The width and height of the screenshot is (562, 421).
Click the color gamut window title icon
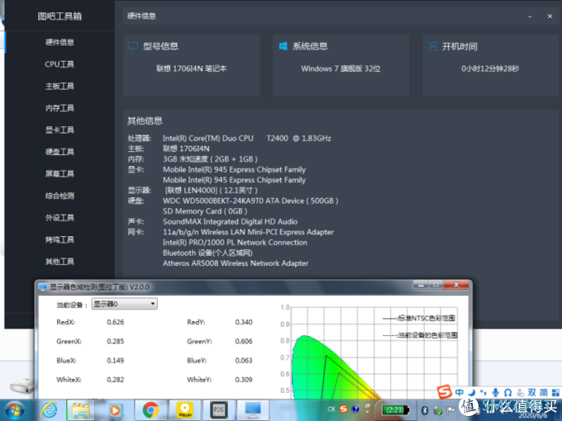43,286
